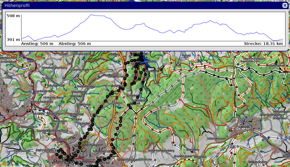290x167 pixels.
Task: Click the highest peak of the elevation curve
Action: [91, 15]
